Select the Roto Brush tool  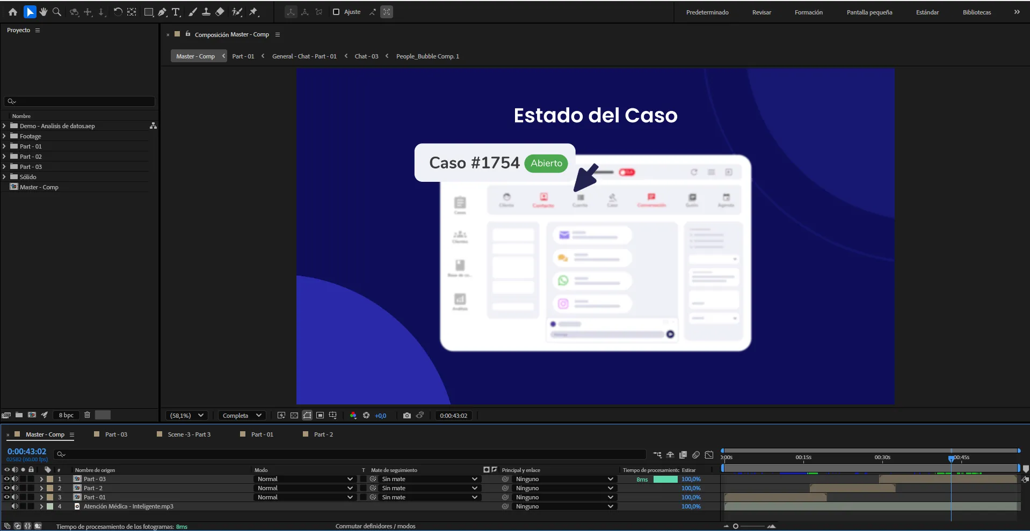(237, 12)
